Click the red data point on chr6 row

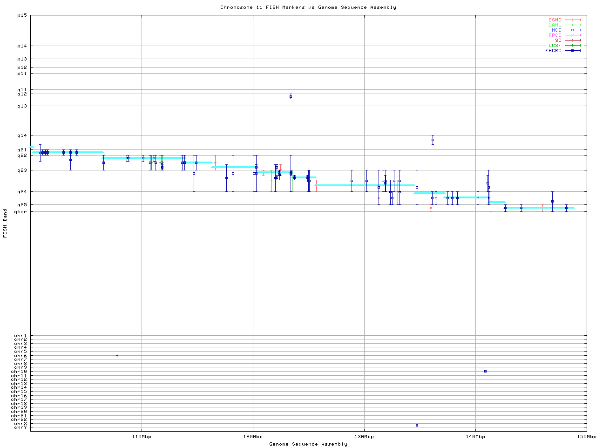click(x=117, y=355)
